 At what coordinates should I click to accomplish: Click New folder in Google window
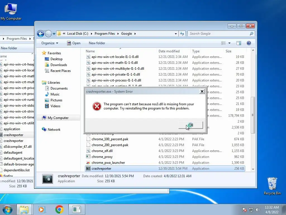point(97,43)
